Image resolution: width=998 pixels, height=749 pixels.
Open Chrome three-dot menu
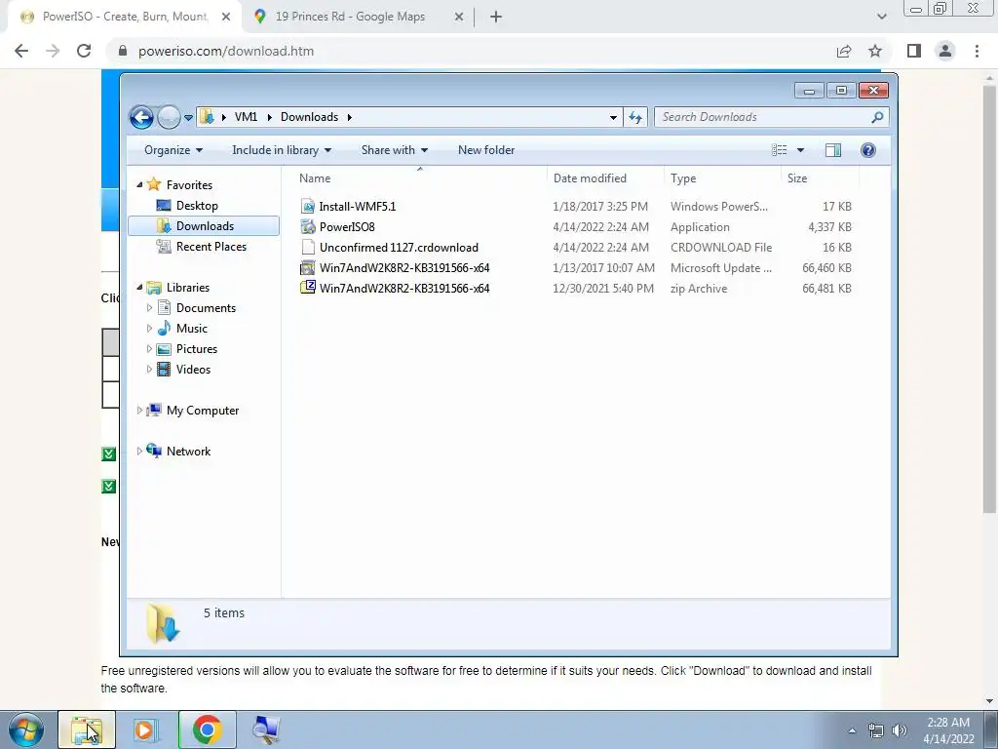tap(977, 51)
